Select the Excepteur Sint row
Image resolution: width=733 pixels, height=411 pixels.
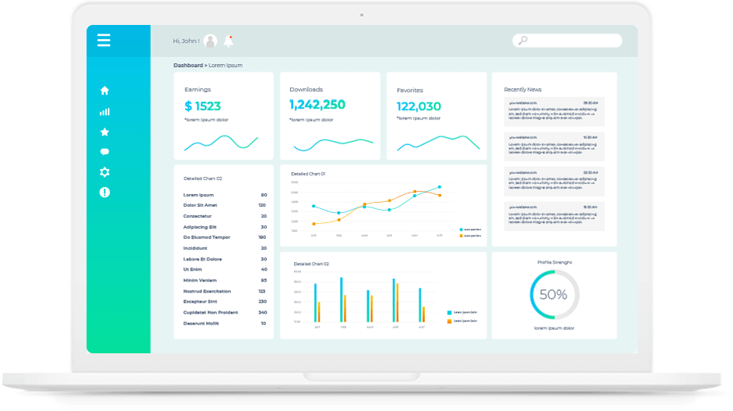pyautogui.click(x=225, y=302)
